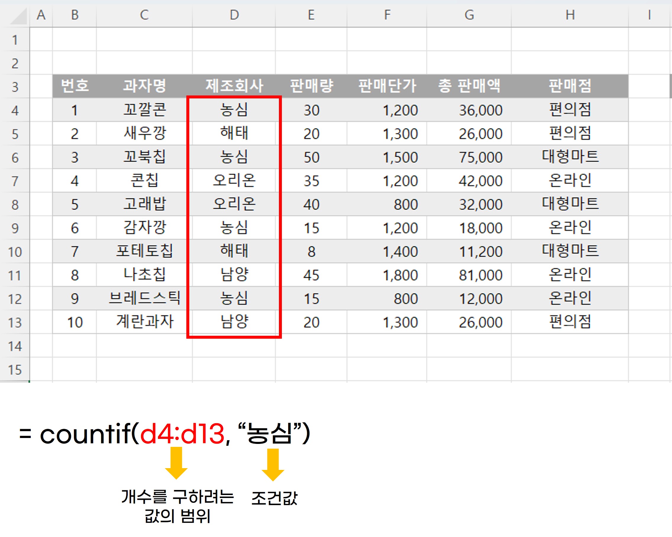Select the cell containing 고래밥
672x537 pixels.
(144, 204)
